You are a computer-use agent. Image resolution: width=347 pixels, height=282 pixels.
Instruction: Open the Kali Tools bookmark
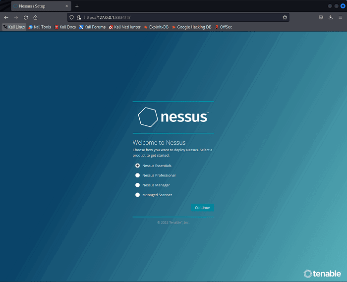(x=40, y=27)
